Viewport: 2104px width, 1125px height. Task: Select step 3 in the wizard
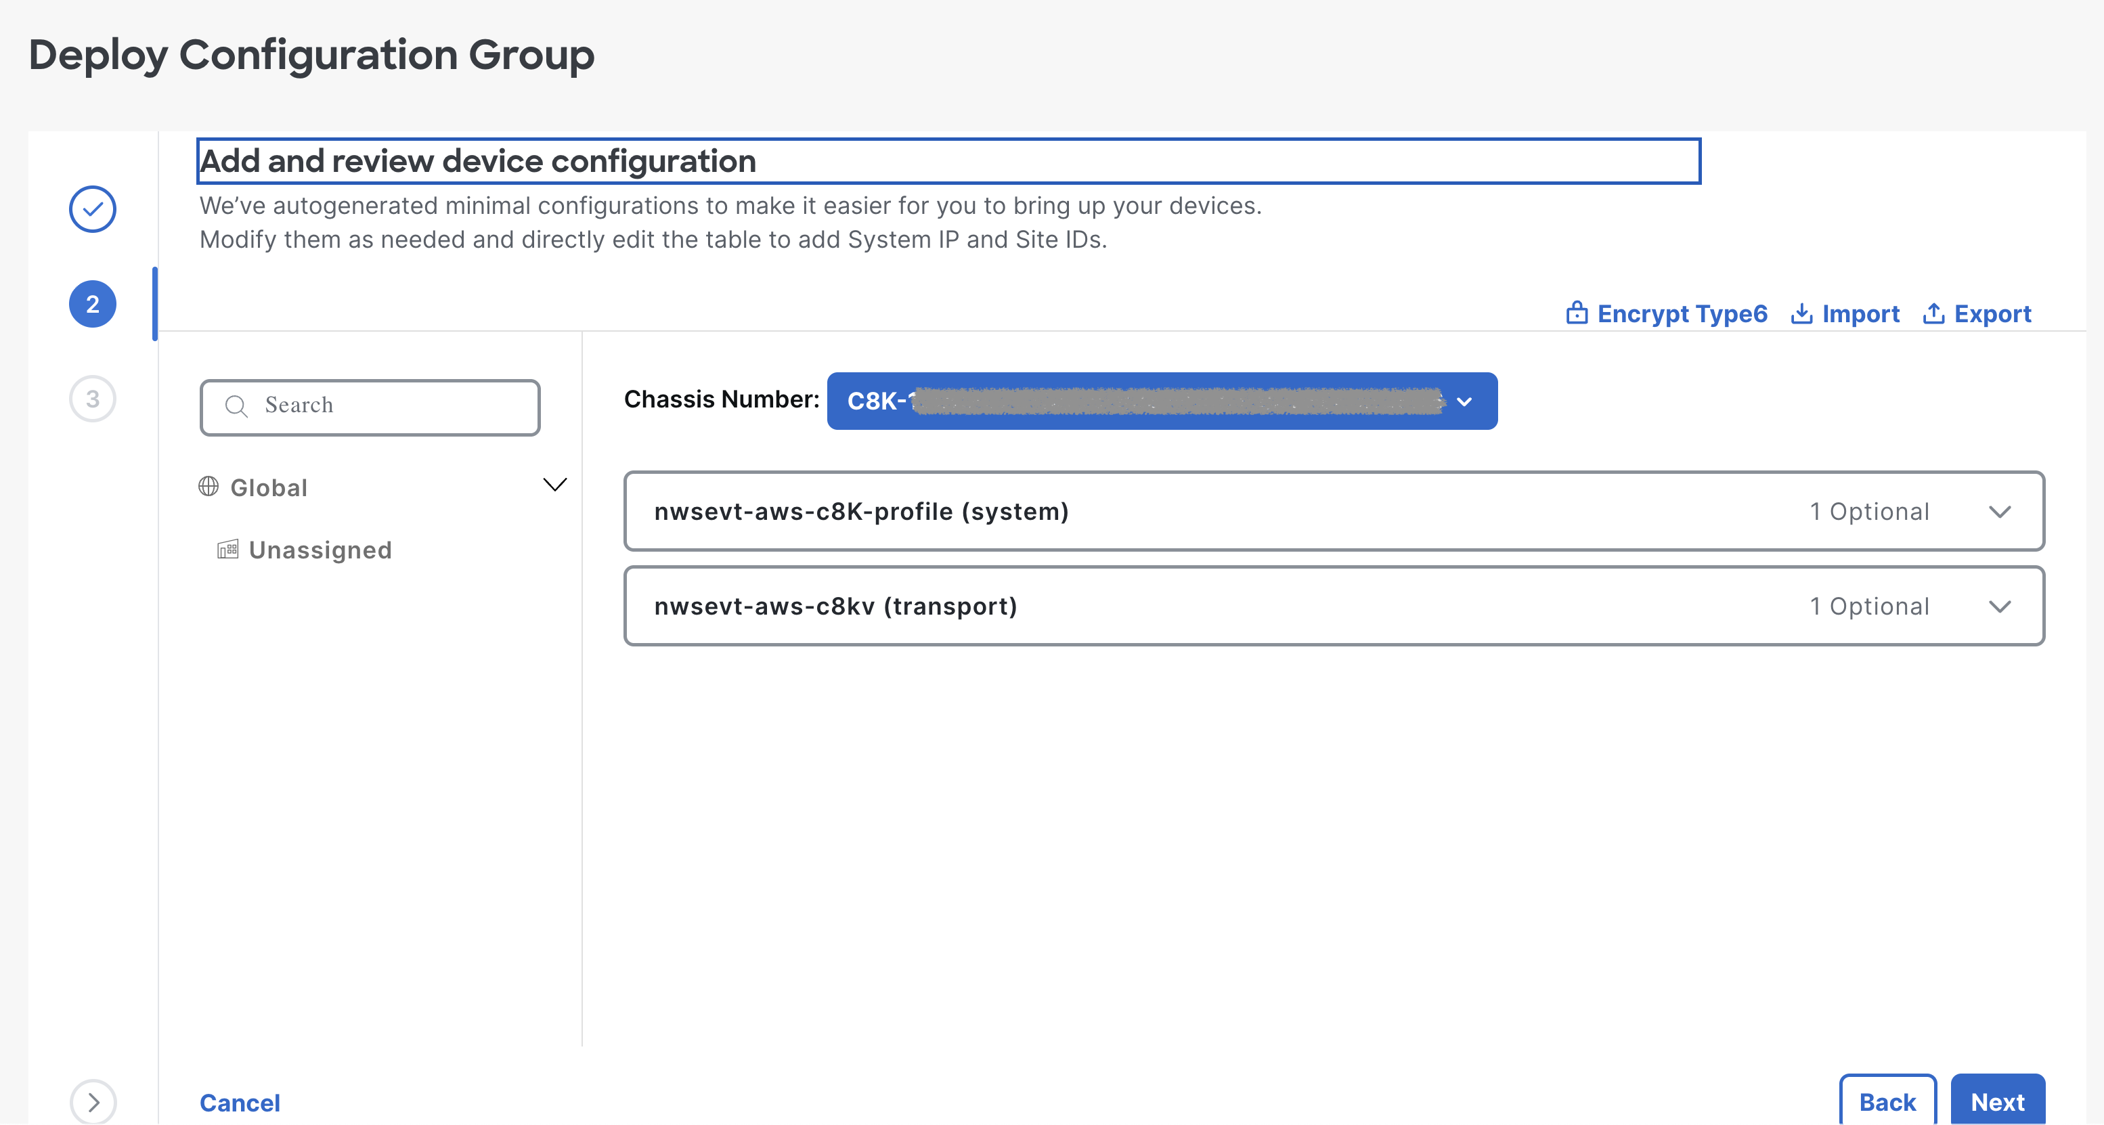[x=92, y=397]
